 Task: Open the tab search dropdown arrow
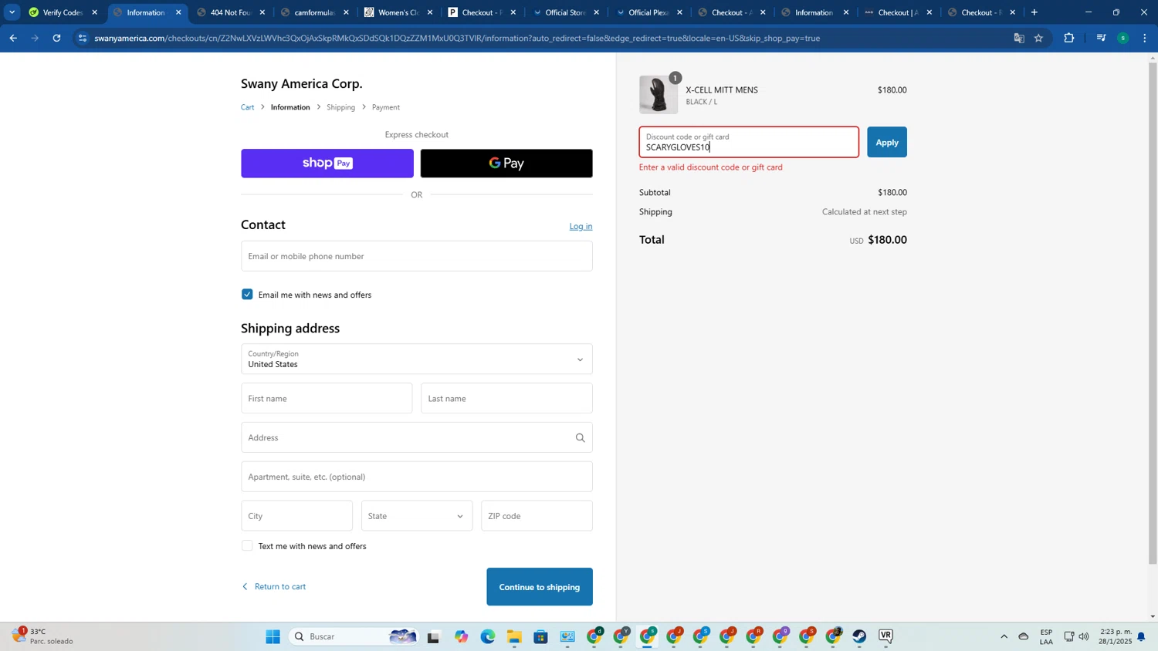pyautogui.click(x=12, y=12)
